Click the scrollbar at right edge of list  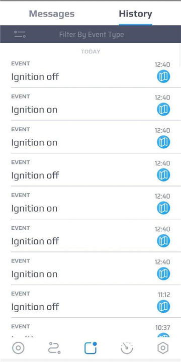click(180, 55)
